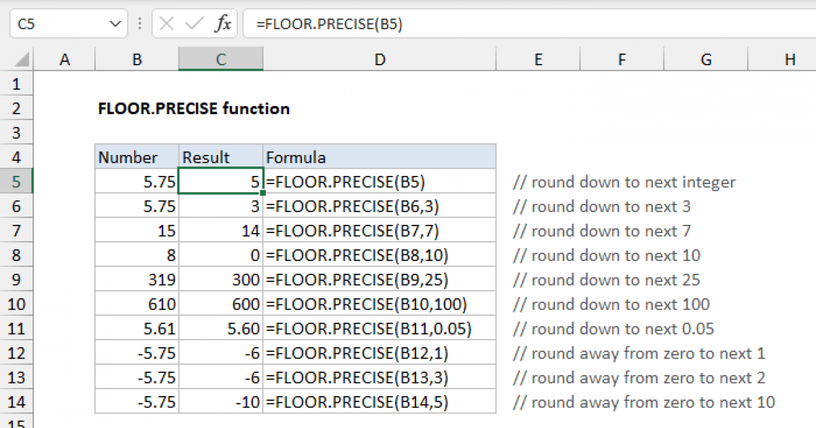Click the Number column header cell B4
816x428 pixels.
136,157
